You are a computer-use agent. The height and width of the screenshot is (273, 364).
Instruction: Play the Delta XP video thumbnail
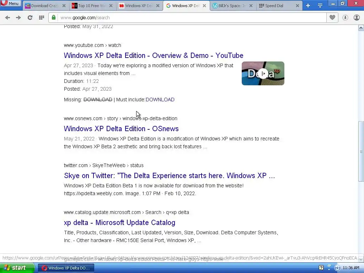[x=263, y=73]
